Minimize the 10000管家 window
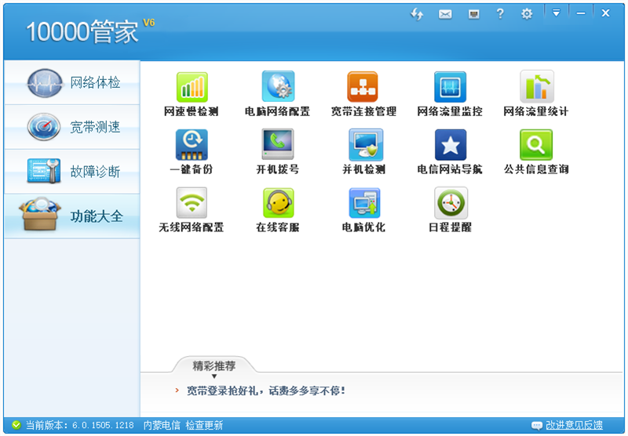Screen dimensions: 628x436 (x=581, y=13)
